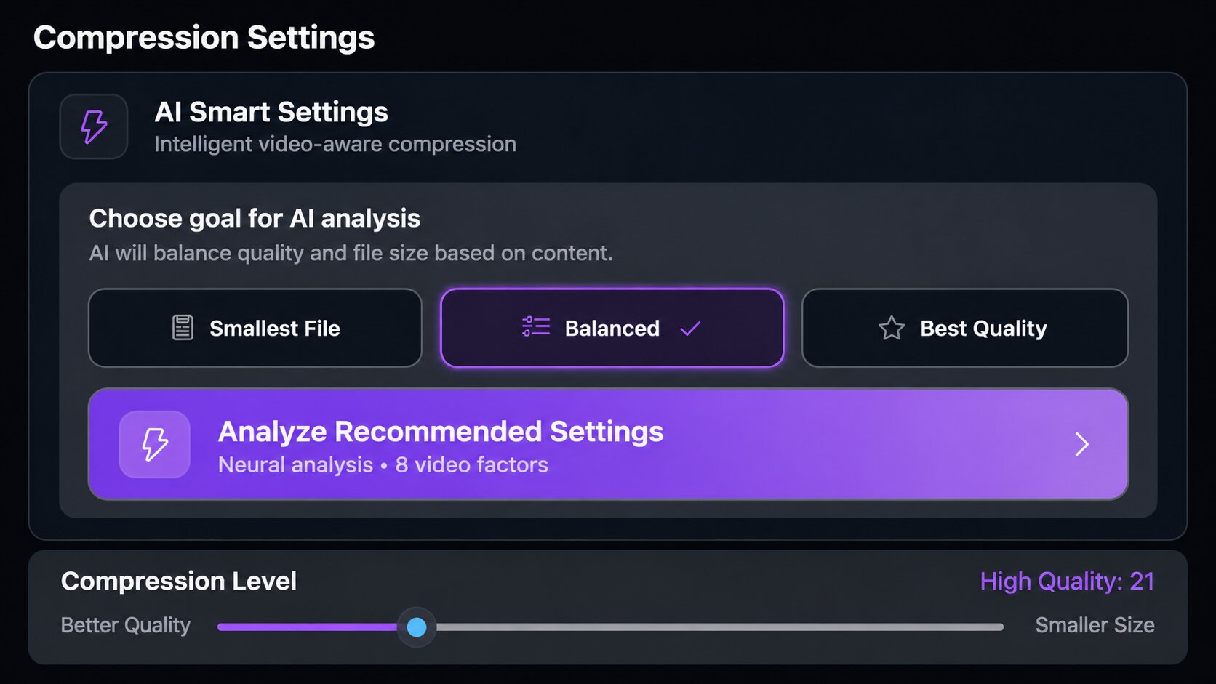Image resolution: width=1216 pixels, height=684 pixels.
Task: Click the Neural analysis 8 video factors subtitle
Action: click(x=383, y=465)
